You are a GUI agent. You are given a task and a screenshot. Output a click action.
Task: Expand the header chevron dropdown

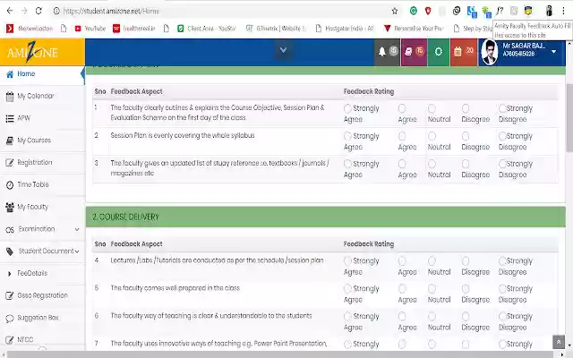coord(283,50)
